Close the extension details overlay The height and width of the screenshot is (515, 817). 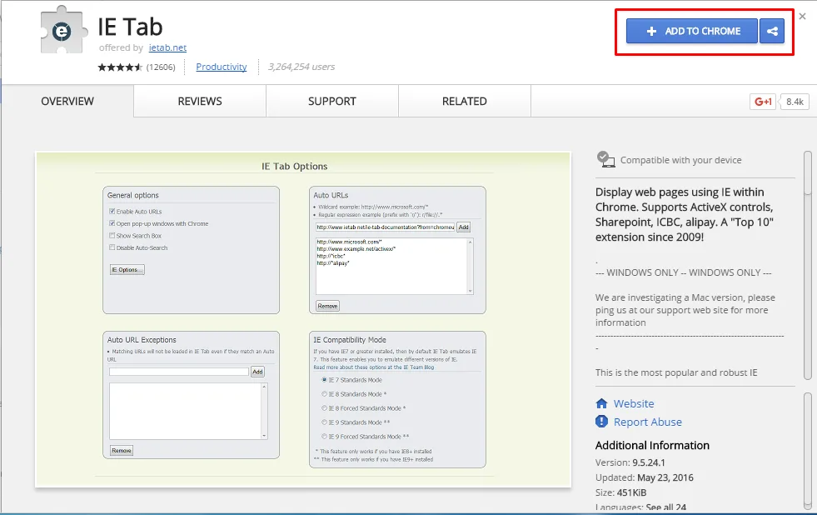(x=802, y=16)
